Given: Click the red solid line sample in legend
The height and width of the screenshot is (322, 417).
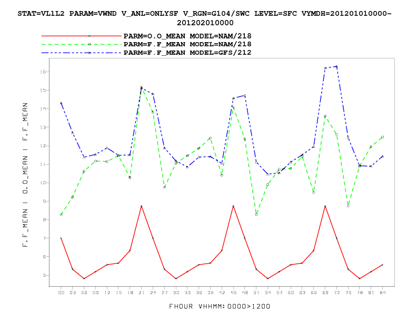Looking at the screenshot, I should coord(82,36).
